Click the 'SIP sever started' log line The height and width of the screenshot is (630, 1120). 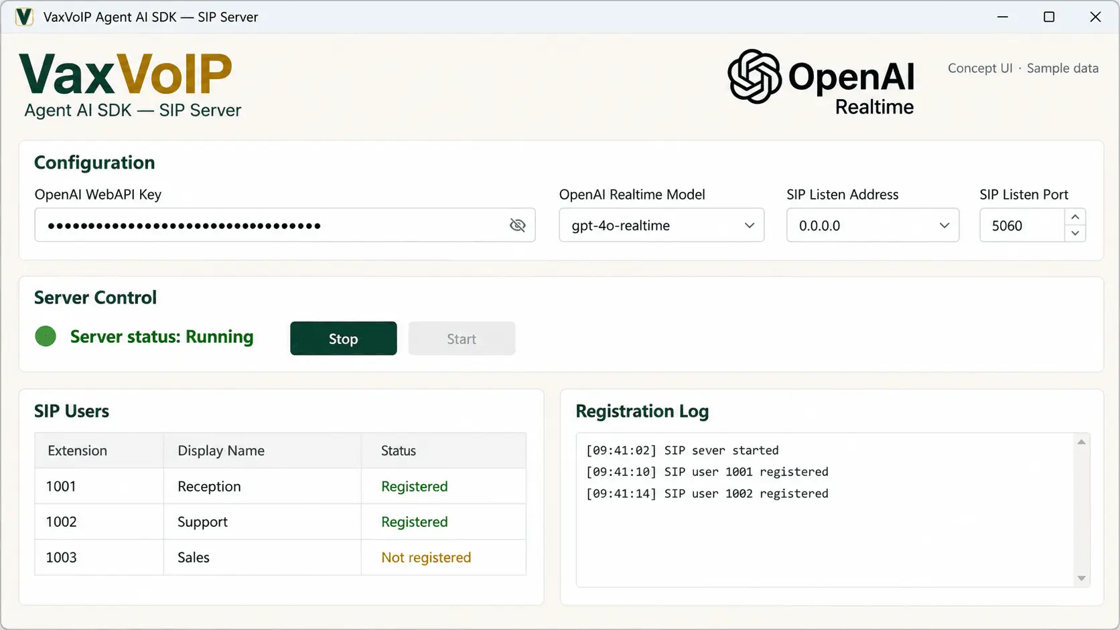pos(682,450)
